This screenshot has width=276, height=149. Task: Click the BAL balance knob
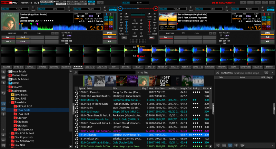coord(141,21)
